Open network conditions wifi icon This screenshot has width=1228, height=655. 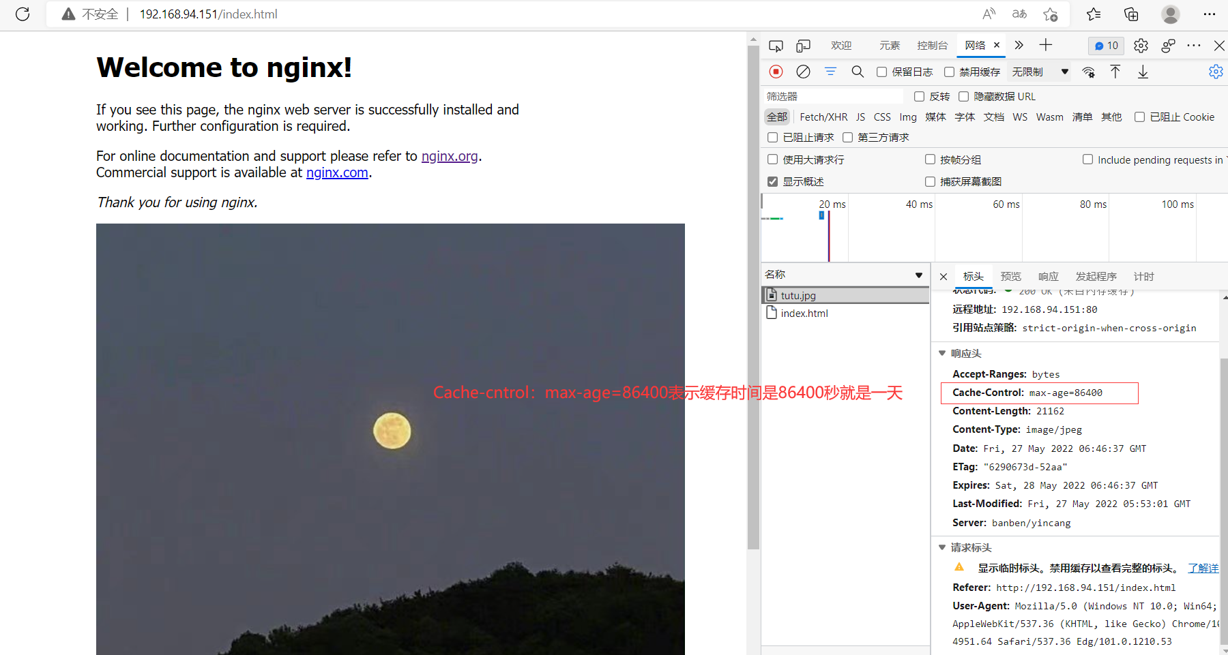1089,72
